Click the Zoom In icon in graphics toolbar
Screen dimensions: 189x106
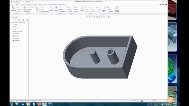[89, 17]
